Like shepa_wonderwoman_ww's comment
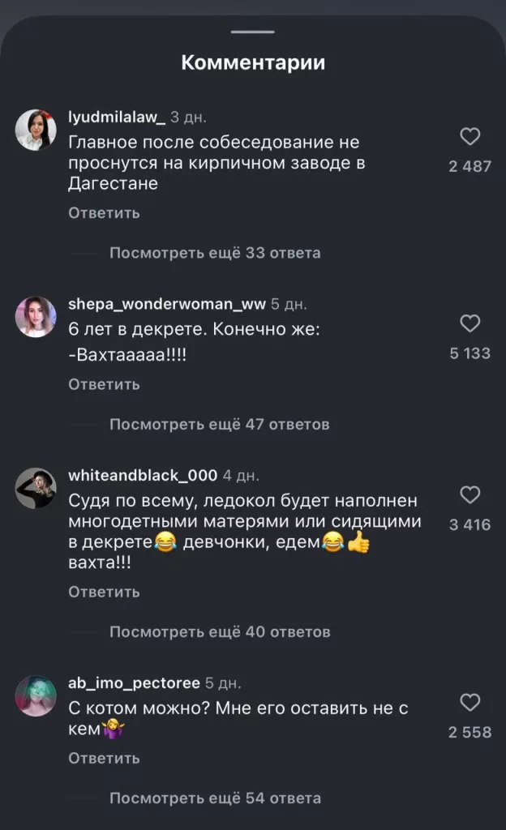The height and width of the screenshot is (830, 506). point(470,323)
